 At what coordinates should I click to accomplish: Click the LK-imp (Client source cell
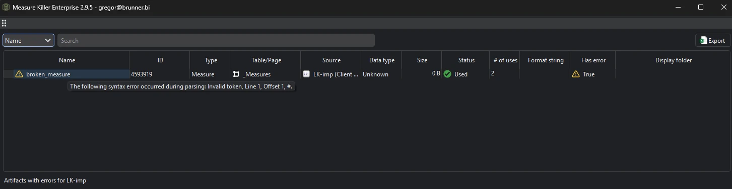click(x=336, y=74)
